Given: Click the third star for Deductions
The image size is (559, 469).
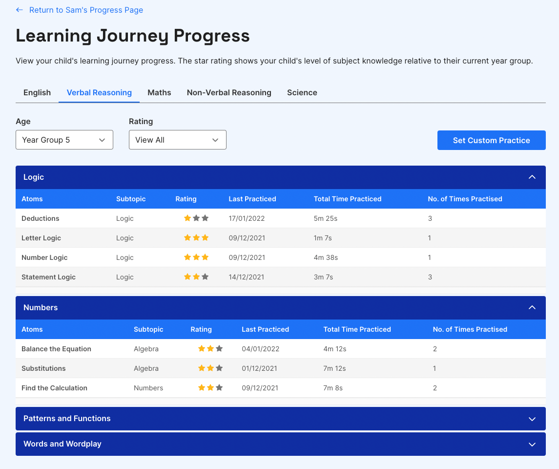Looking at the screenshot, I should (205, 218).
